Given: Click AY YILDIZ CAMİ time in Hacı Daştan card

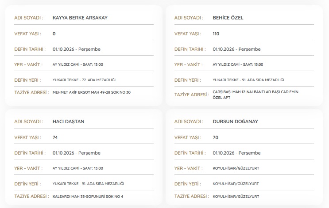Looking at the screenshot, I should coord(77,168).
